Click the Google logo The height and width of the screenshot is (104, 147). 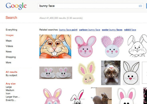(x=16, y=6)
